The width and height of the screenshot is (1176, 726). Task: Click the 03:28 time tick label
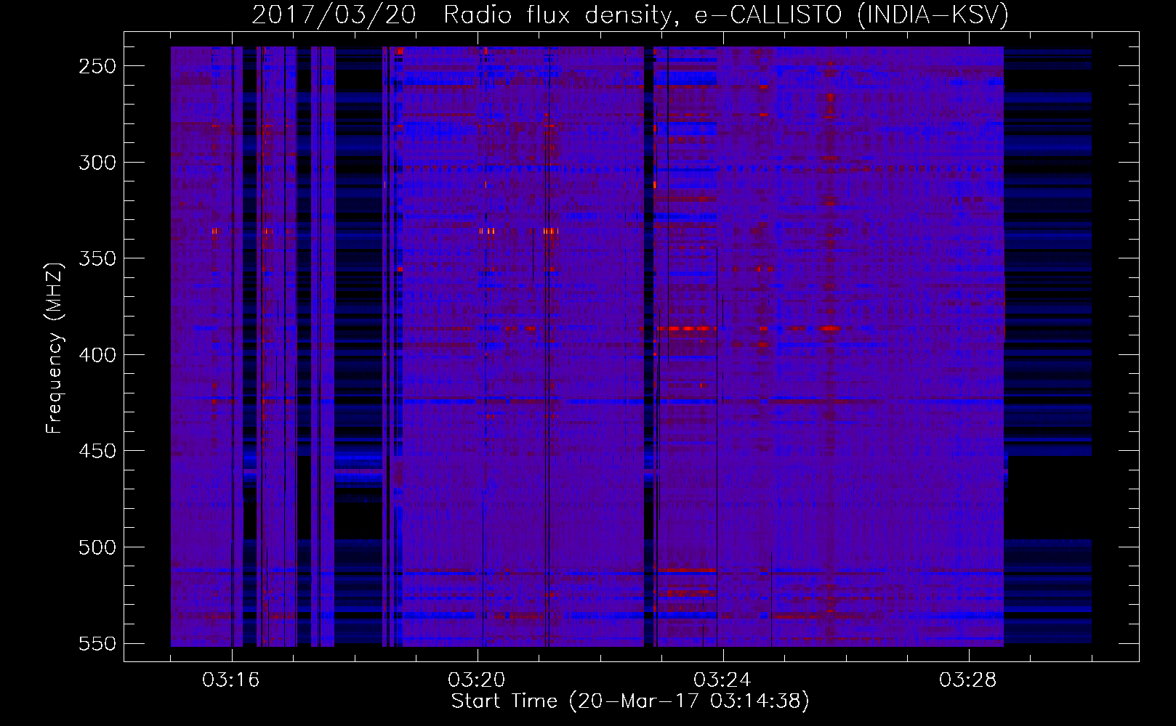coord(968,680)
